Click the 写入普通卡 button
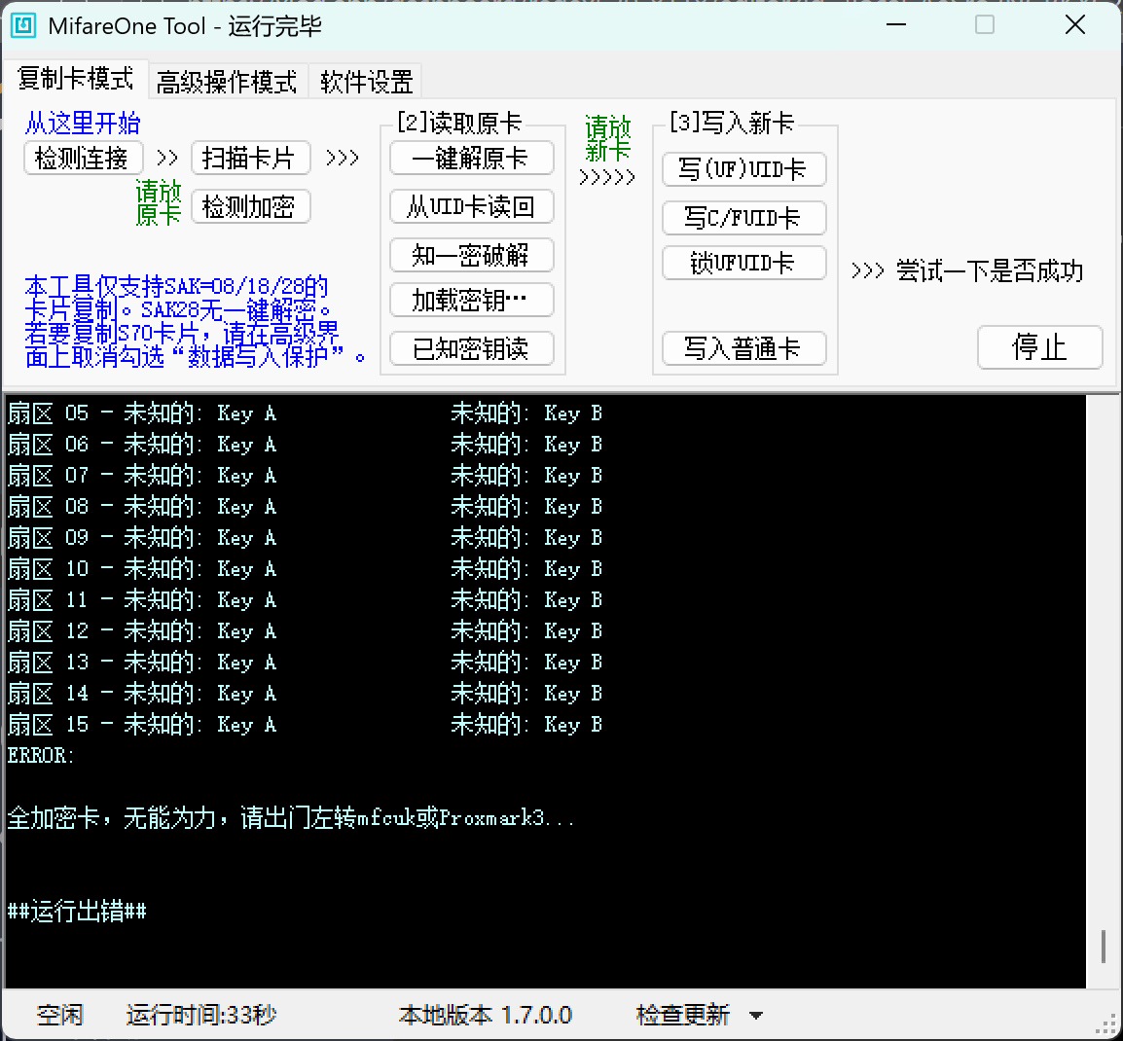 click(x=744, y=348)
